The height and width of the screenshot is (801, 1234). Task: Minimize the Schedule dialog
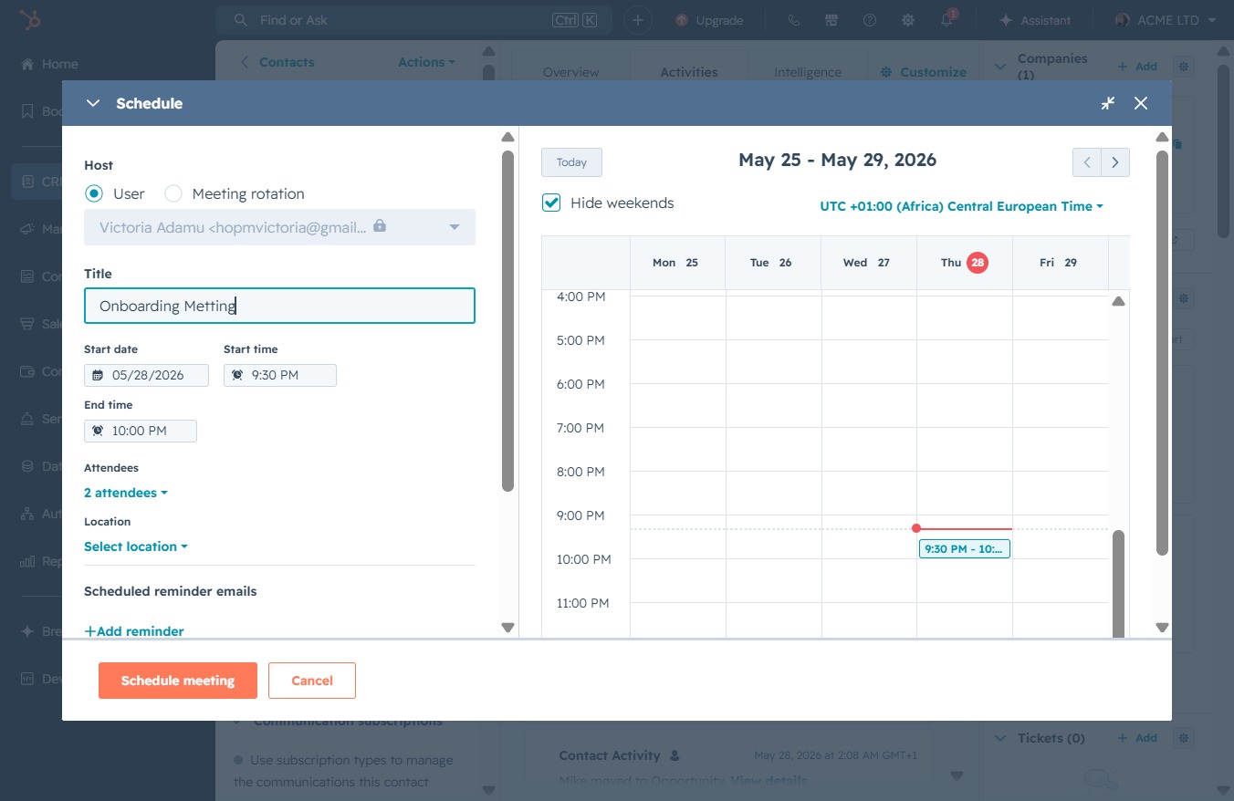pos(1108,103)
